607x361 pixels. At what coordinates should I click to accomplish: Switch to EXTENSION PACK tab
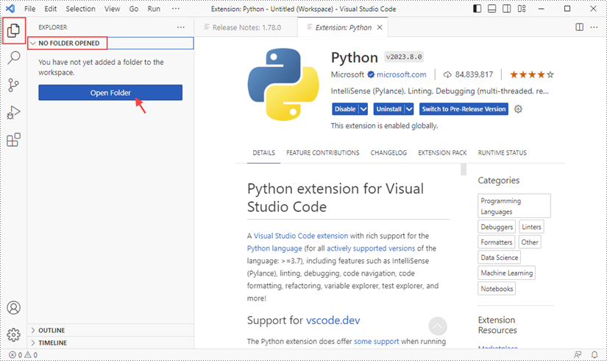click(x=442, y=153)
